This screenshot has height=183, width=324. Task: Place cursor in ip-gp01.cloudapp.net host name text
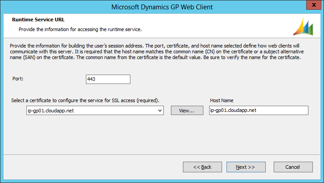(x=232, y=111)
